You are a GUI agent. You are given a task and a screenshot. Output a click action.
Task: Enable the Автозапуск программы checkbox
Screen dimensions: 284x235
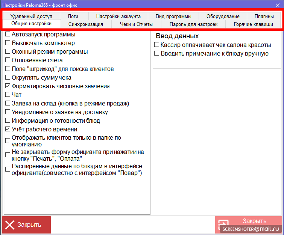[x=8, y=35]
